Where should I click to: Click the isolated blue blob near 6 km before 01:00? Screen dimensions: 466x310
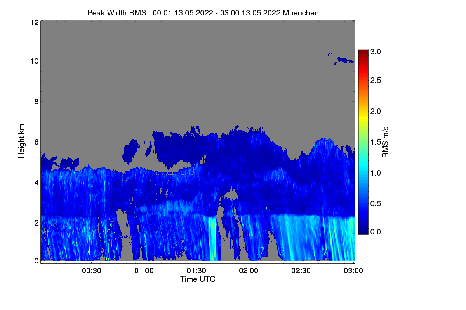(130, 151)
